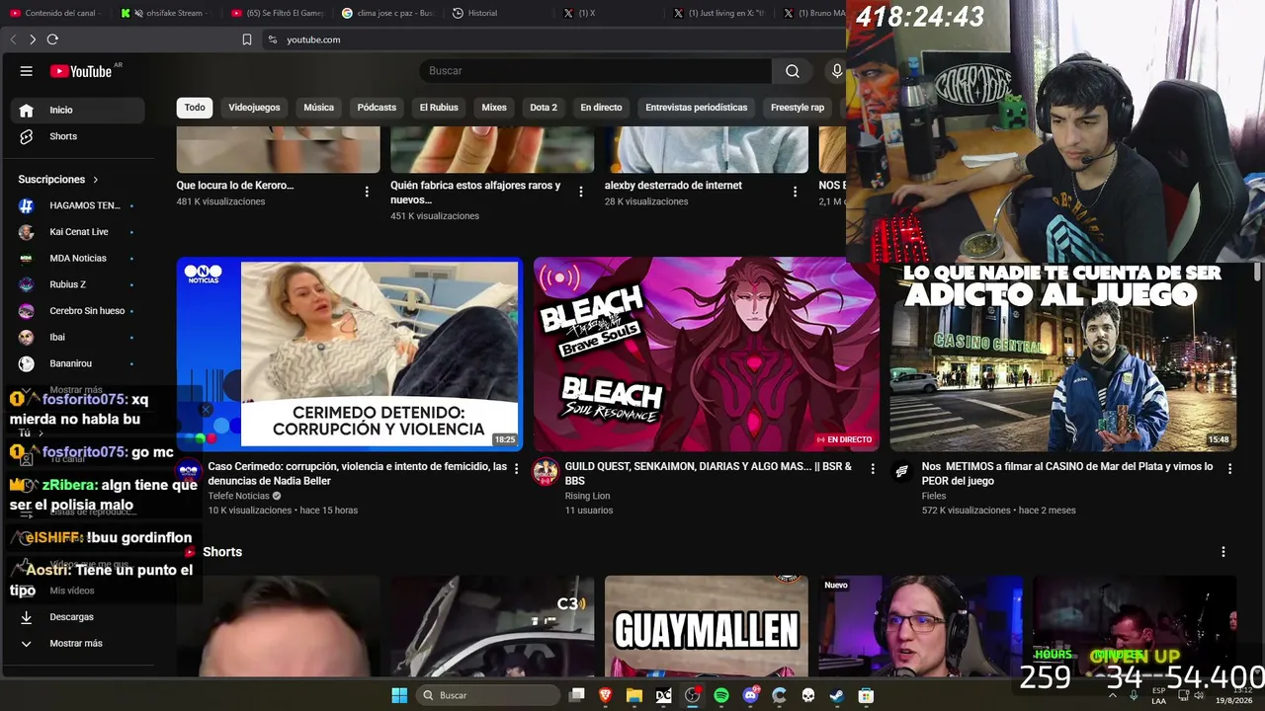Image resolution: width=1265 pixels, height=711 pixels.
Task: Switch to clima jose c paz tab
Action: click(x=387, y=13)
